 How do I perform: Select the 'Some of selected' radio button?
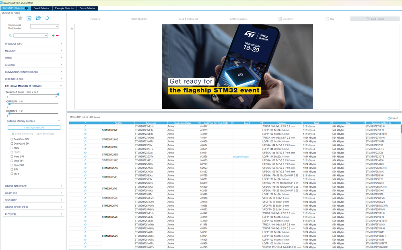pos(13,134)
